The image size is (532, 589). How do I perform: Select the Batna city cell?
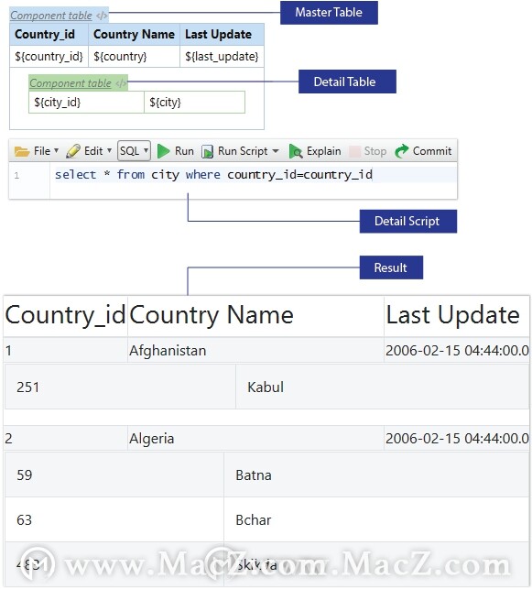[x=376, y=474]
